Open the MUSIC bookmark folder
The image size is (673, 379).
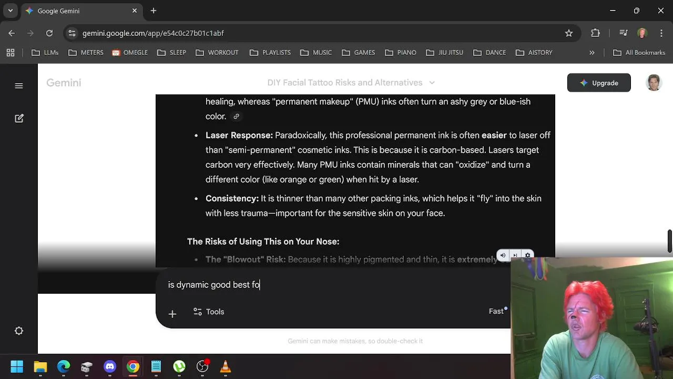coord(316,53)
